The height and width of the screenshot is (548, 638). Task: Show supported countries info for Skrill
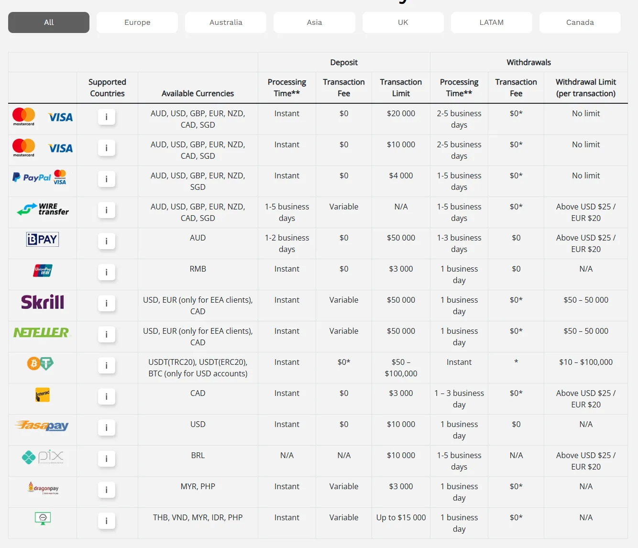coord(107,304)
